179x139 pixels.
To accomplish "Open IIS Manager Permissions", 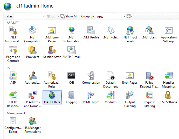I will (32, 125).
